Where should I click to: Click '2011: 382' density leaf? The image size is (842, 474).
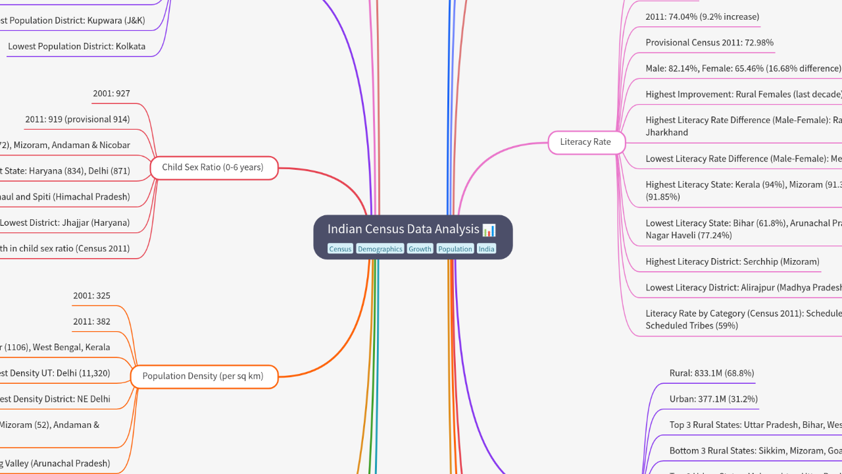pyautogui.click(x=91, y=321)
